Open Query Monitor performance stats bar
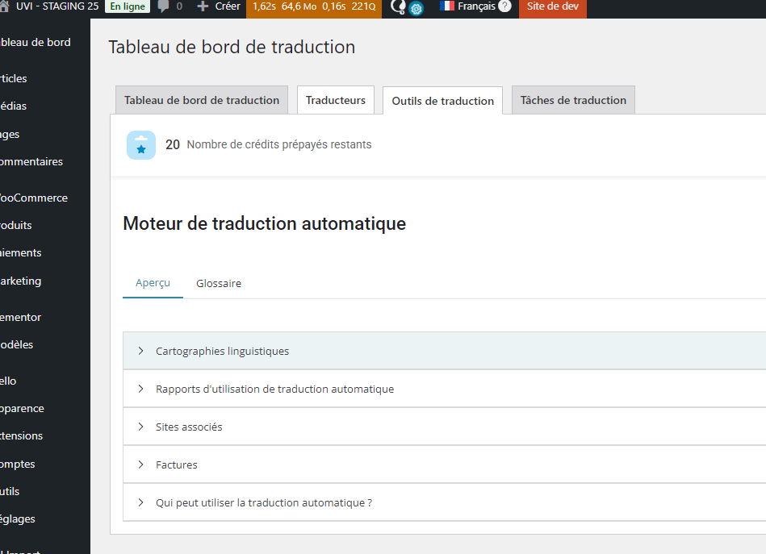This screenshot has width=766, height=554. click(314, 6)
